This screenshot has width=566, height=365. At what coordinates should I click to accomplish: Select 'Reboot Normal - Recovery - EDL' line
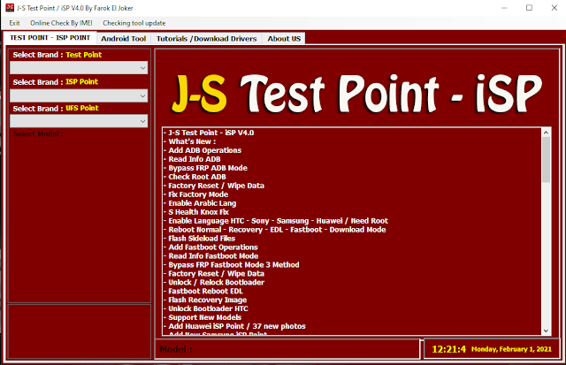tap(277, 230)
